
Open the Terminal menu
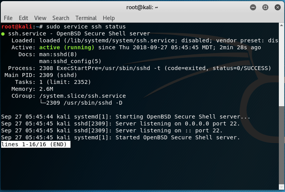tap(86, 18)
